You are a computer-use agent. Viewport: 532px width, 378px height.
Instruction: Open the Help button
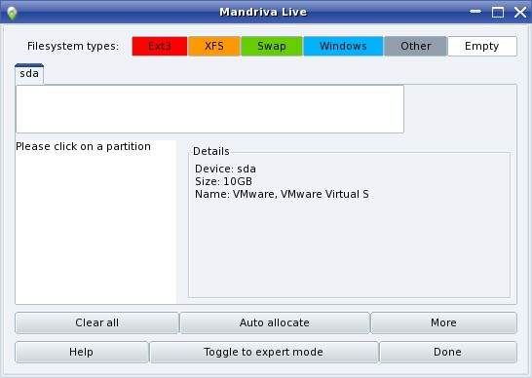pyautogui.click(x=82, y=353)
